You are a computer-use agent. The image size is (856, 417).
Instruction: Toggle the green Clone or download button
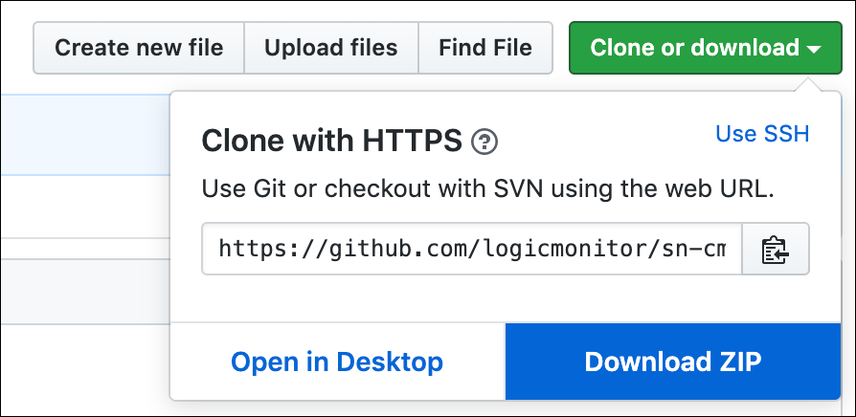pos(706,48)
